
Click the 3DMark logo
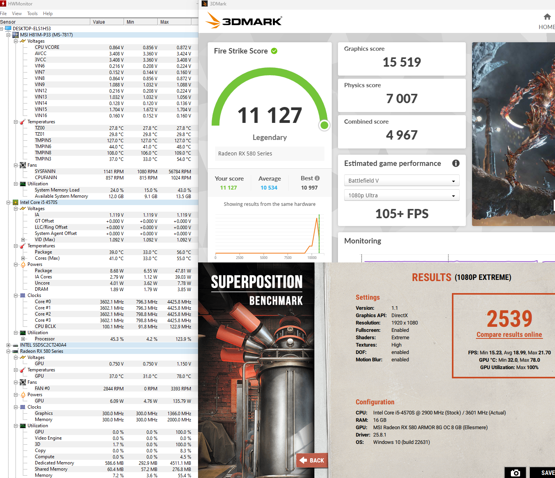pos(244,21)
